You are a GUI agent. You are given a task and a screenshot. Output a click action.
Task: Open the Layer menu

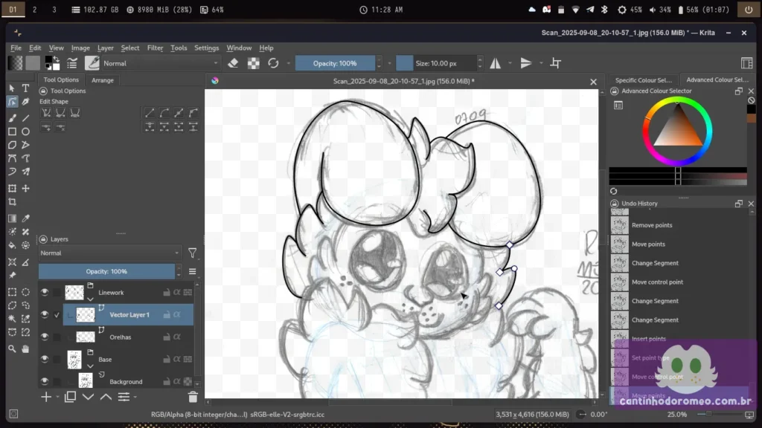[x=106, y=48]
